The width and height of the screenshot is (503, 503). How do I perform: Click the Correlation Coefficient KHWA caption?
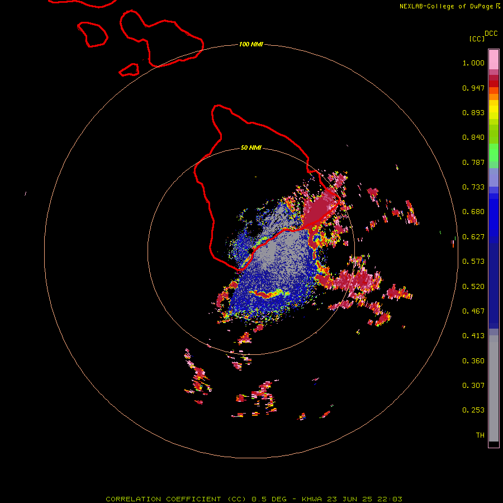(254, 499)
